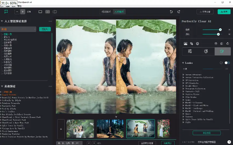Select the forest girl thumbnail in filmstrip
This screenshot has width=233, height=145.
(x=110, y=129)
